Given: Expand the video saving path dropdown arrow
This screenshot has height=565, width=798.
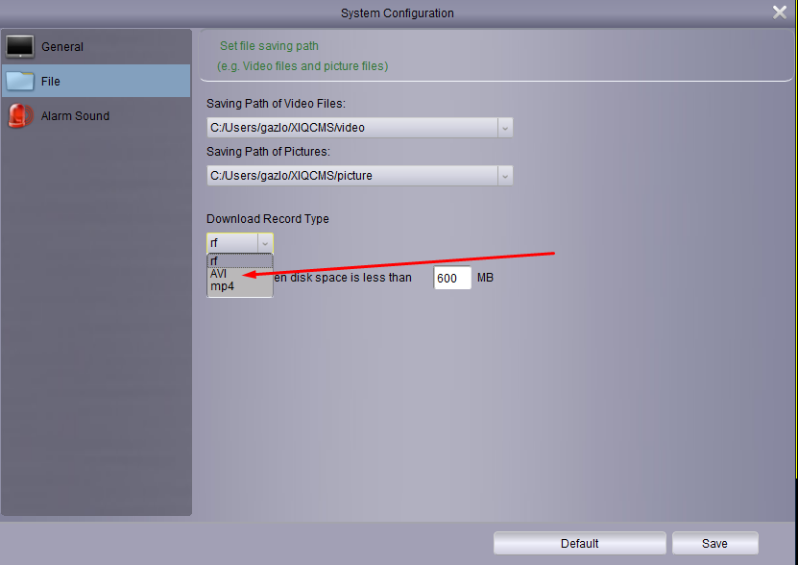Looking at the screenshot, I should 505,128.
